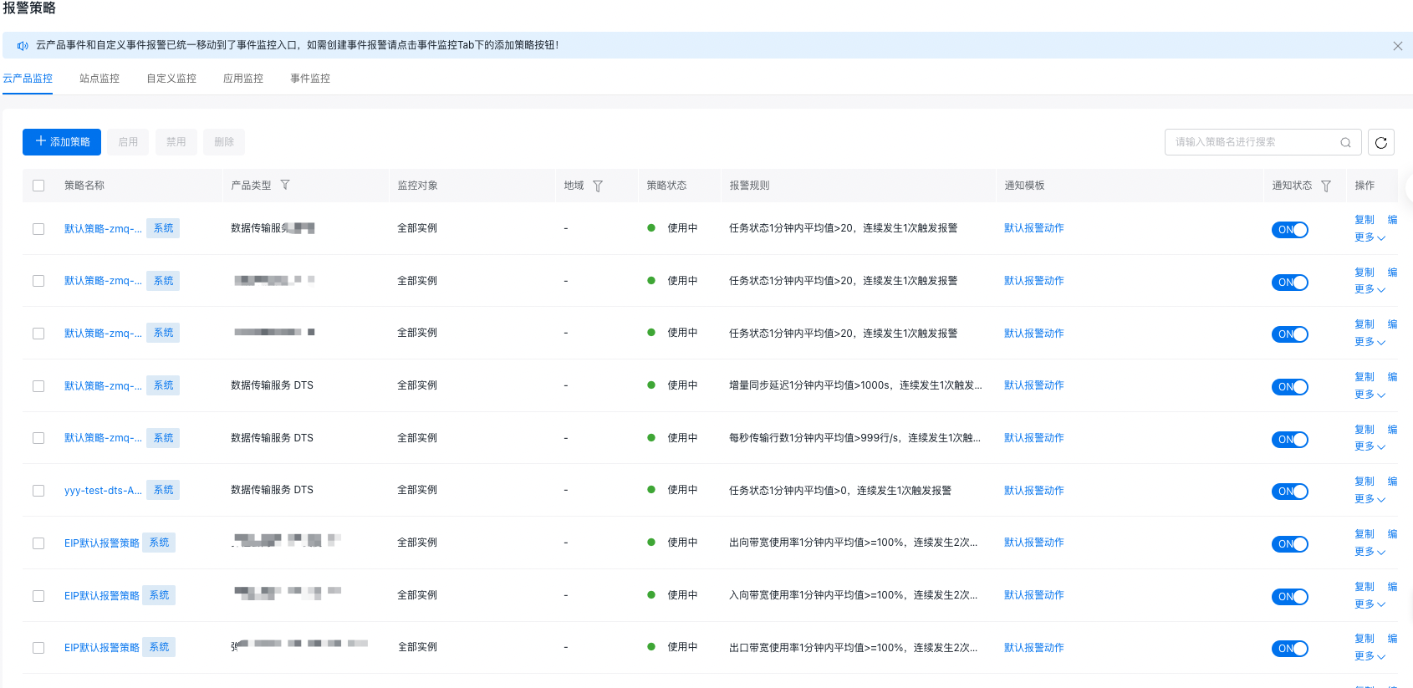Check the row with the 每秒传输行数 rule
Image resolution: width=1413 pixels, height=688 pixels.
(x=38, y=438)
